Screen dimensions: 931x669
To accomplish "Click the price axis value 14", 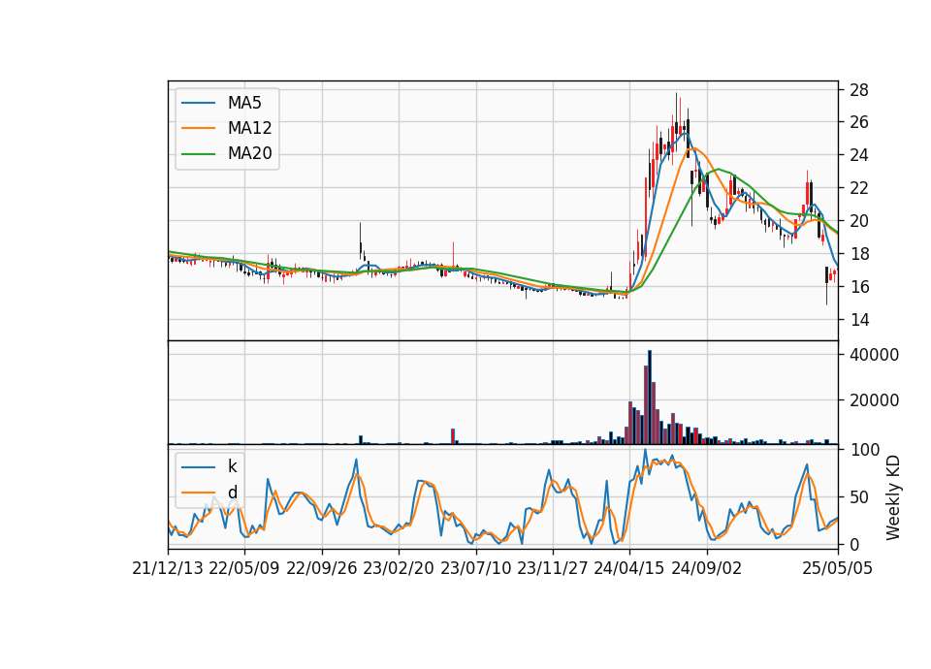I will click(858, 320).
